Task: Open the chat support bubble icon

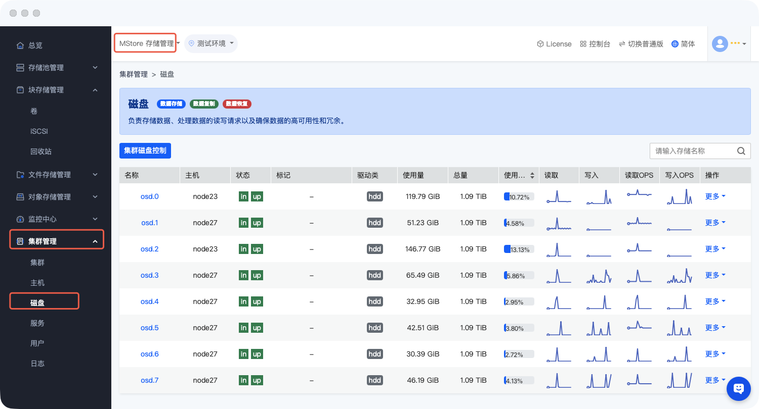Action: pos(738,388)
